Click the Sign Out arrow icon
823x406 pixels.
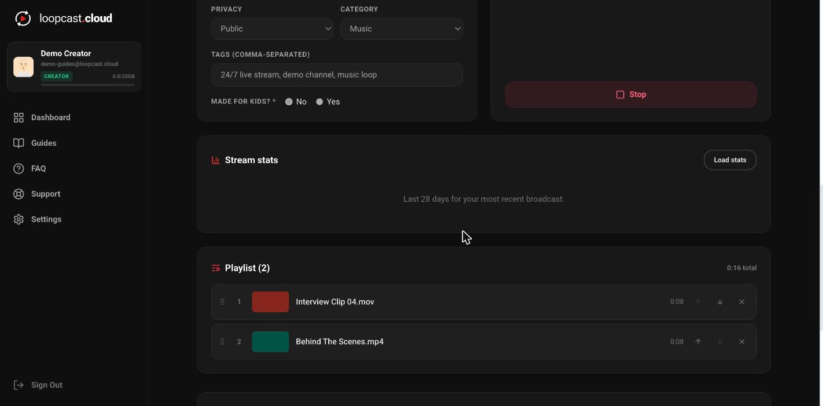pyautogui.click(x=19, y=385)
